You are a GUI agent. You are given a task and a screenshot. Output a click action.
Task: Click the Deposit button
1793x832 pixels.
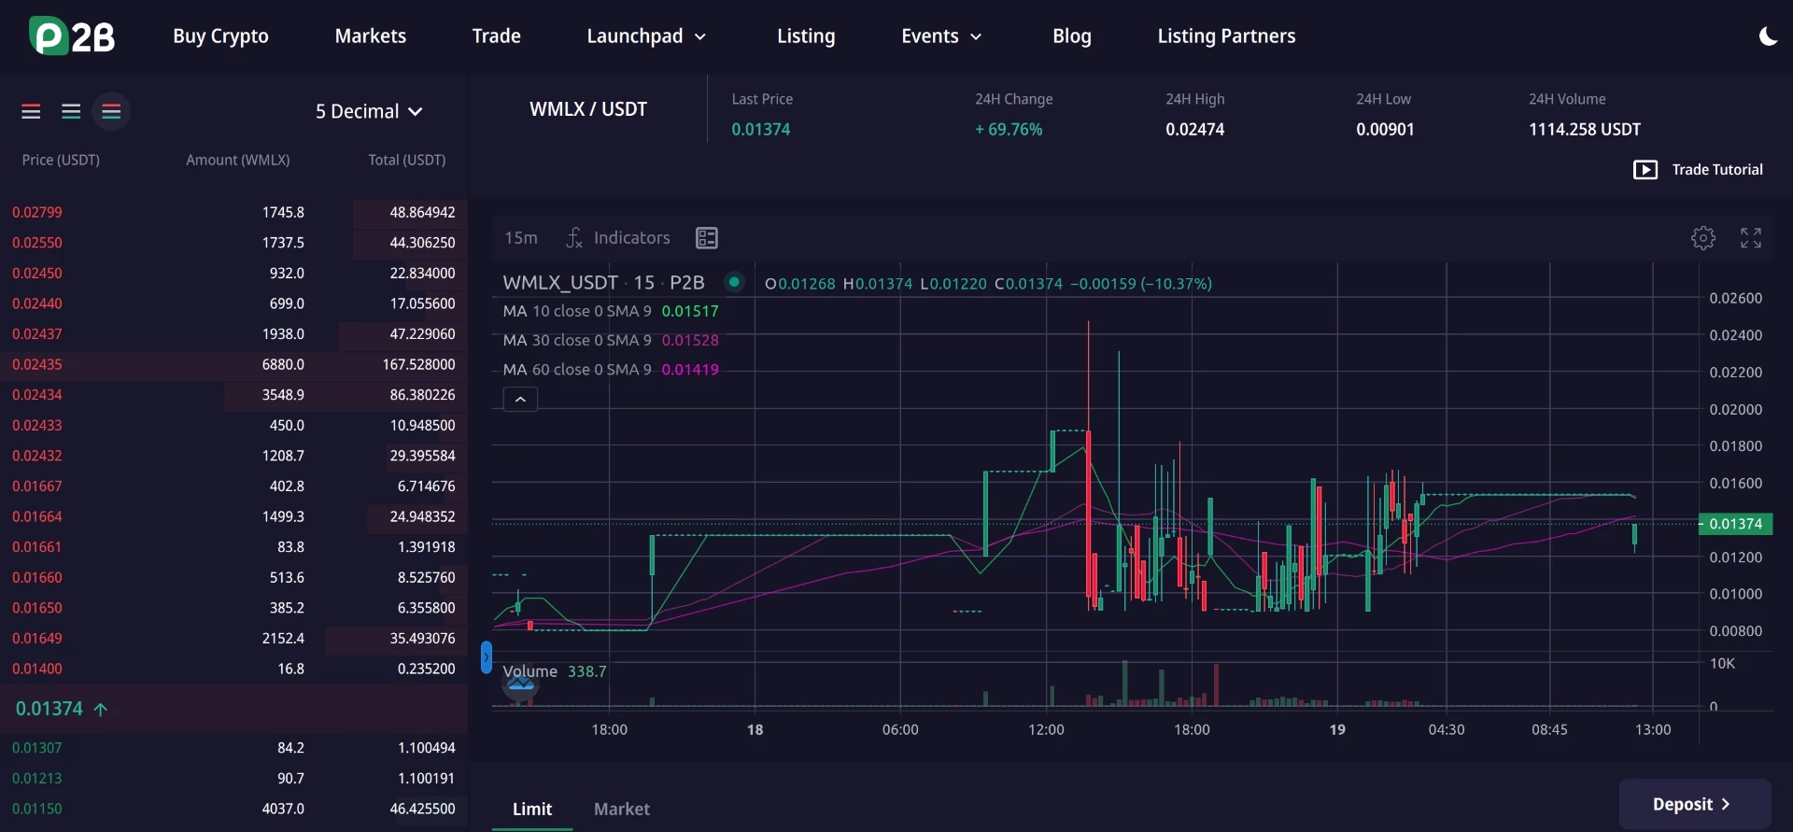coord(1694,804)
